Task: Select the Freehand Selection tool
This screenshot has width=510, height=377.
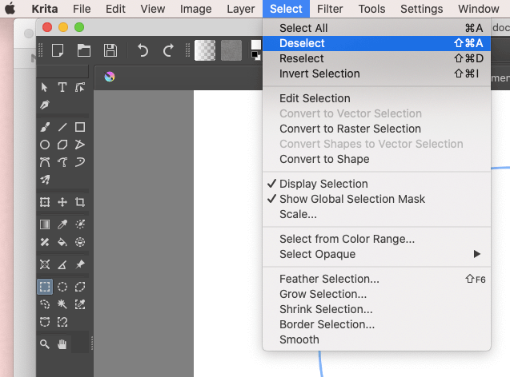Action: (x=45, y=304)
